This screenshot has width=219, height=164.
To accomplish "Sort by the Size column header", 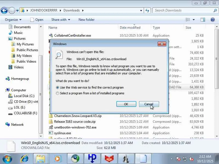I will (188, 28).
